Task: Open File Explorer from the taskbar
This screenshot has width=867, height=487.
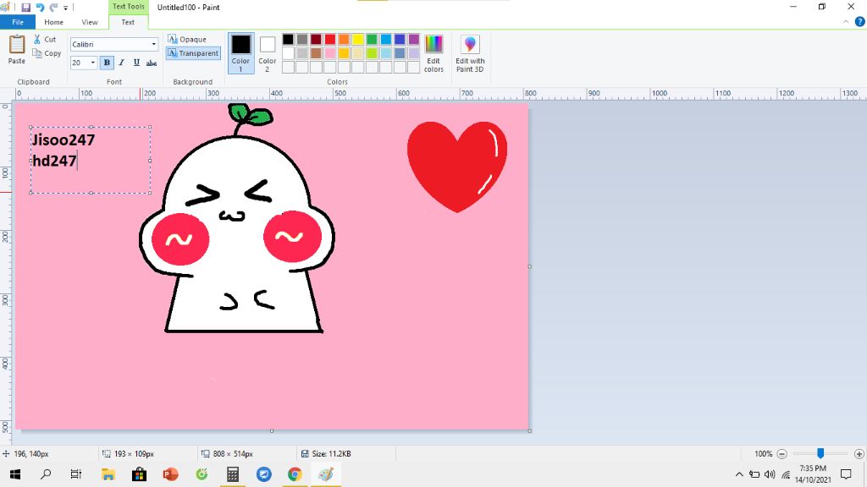Action: [x=108, y=474]
